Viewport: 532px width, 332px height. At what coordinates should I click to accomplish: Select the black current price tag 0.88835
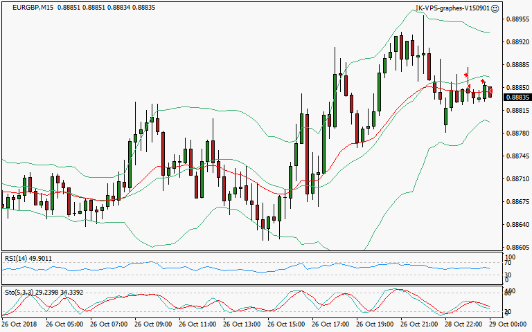(x=516, y=98)
